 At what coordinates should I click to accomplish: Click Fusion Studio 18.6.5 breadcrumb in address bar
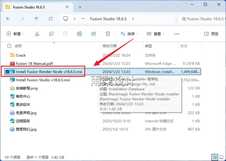(108, 19)
